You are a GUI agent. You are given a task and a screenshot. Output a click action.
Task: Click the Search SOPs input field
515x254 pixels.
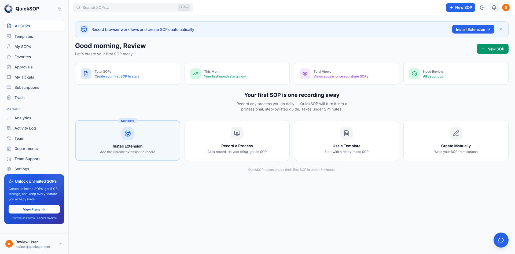pos(133,8)
